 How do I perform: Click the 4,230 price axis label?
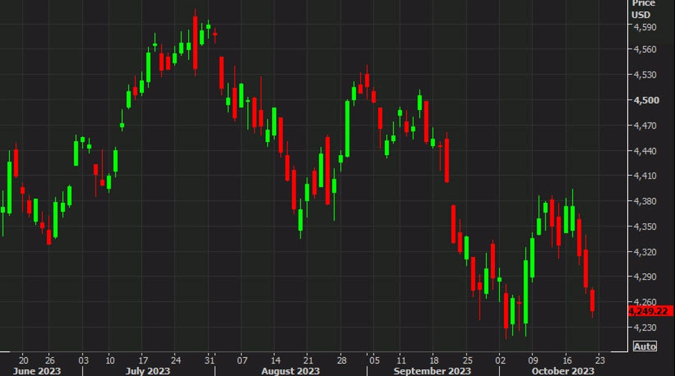point(645,328)
